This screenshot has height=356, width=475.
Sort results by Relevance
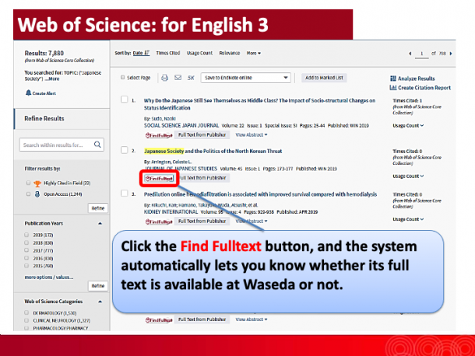click(230, 53)
